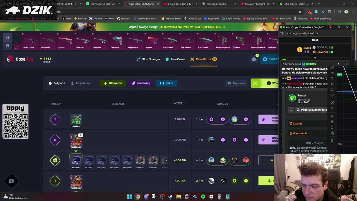Image resolution: width=357 pixels, height=201 pixels.
Task: Click the CaseHug logo
Action: [x=20, y=59]
